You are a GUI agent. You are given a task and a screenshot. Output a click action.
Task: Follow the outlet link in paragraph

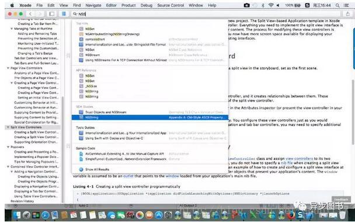coord(128,176)
